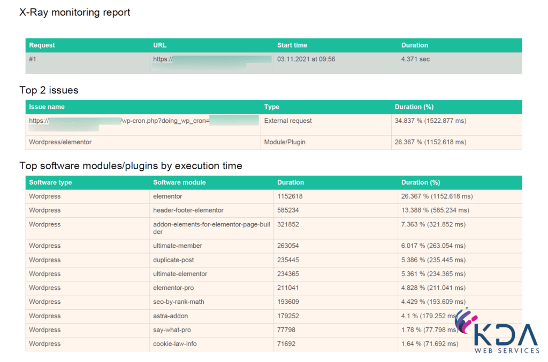Click '4.429 % (193.609 ms)' cell
548x362 pixels.
(433, 302)
